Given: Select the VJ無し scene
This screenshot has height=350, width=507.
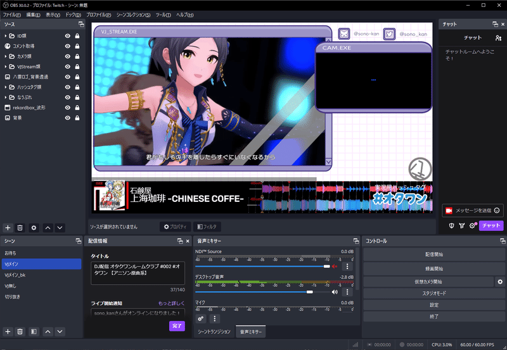Looking at the screenshot, I should coord(41,285).
